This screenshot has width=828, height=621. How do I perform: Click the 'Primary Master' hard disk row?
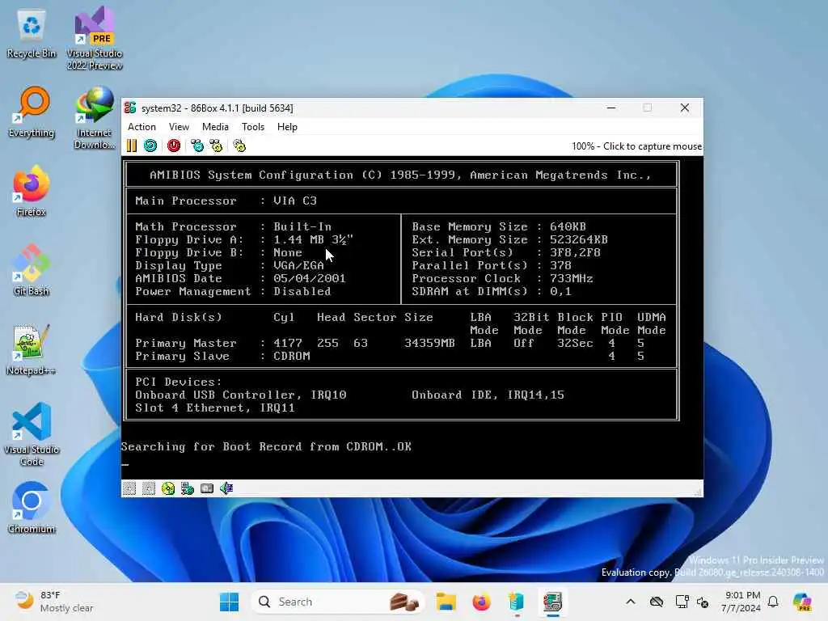click(390, 343)
